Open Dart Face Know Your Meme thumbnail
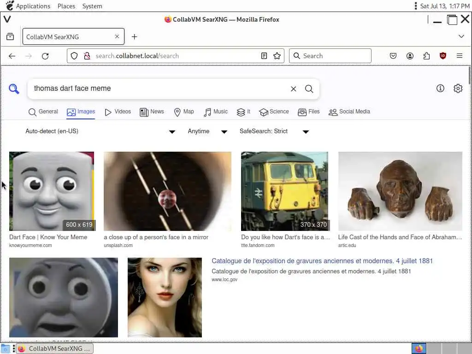472x354 pixels. tap(52, 191)
